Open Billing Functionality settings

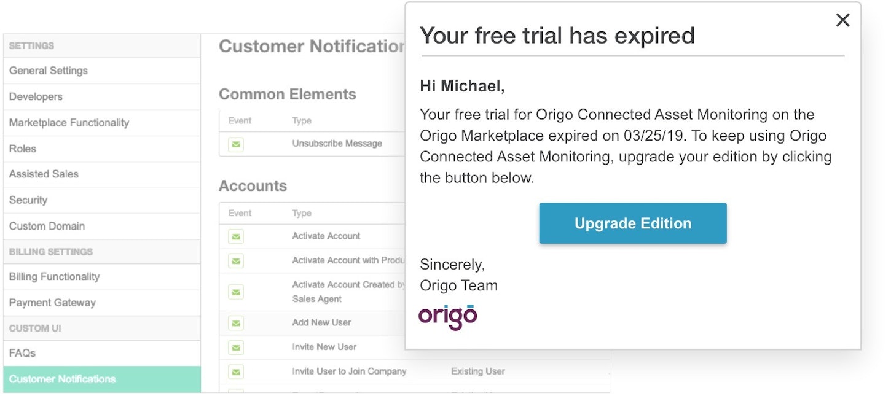[x=54, y=277]
